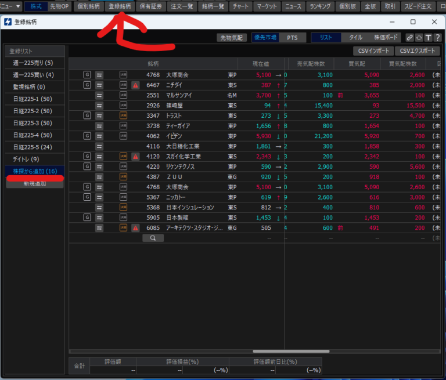
Task: Open the ランキング tab in the top menu
Action: point(321,6)
